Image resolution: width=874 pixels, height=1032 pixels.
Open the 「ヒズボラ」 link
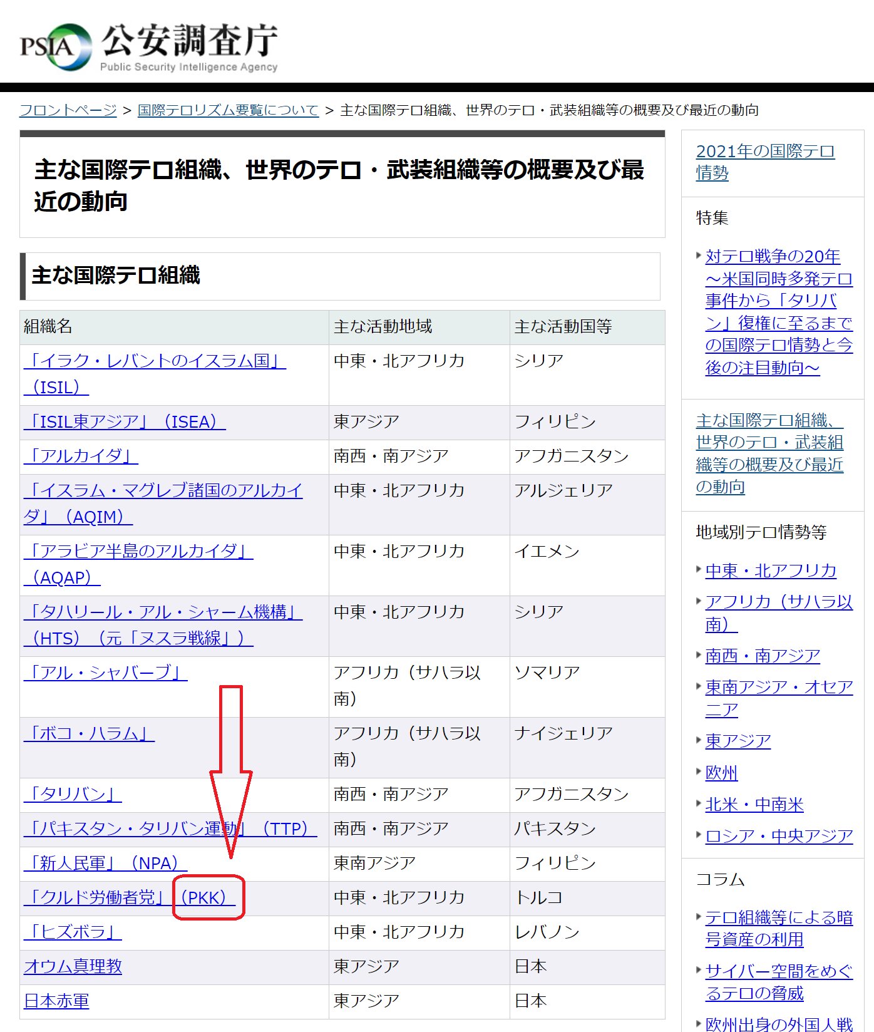pyautogui.click(x=73, y=932)
